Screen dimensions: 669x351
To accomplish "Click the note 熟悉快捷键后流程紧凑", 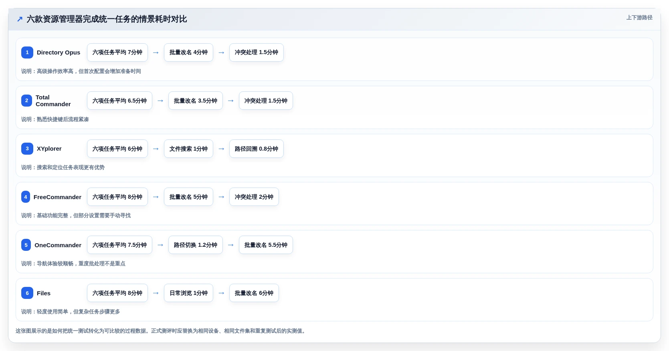I will (x=63, y=119).
